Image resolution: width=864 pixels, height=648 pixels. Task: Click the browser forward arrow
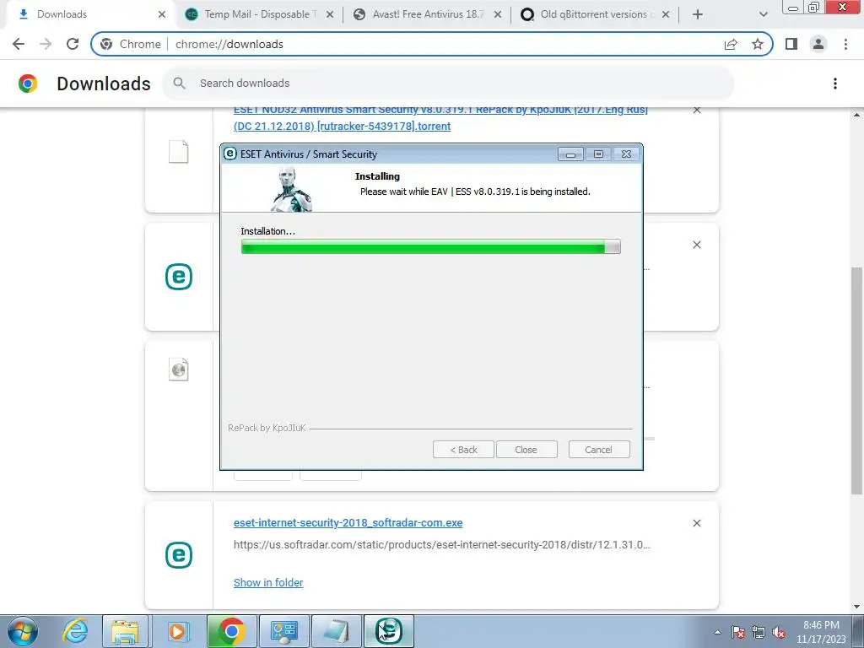(46, 44)
